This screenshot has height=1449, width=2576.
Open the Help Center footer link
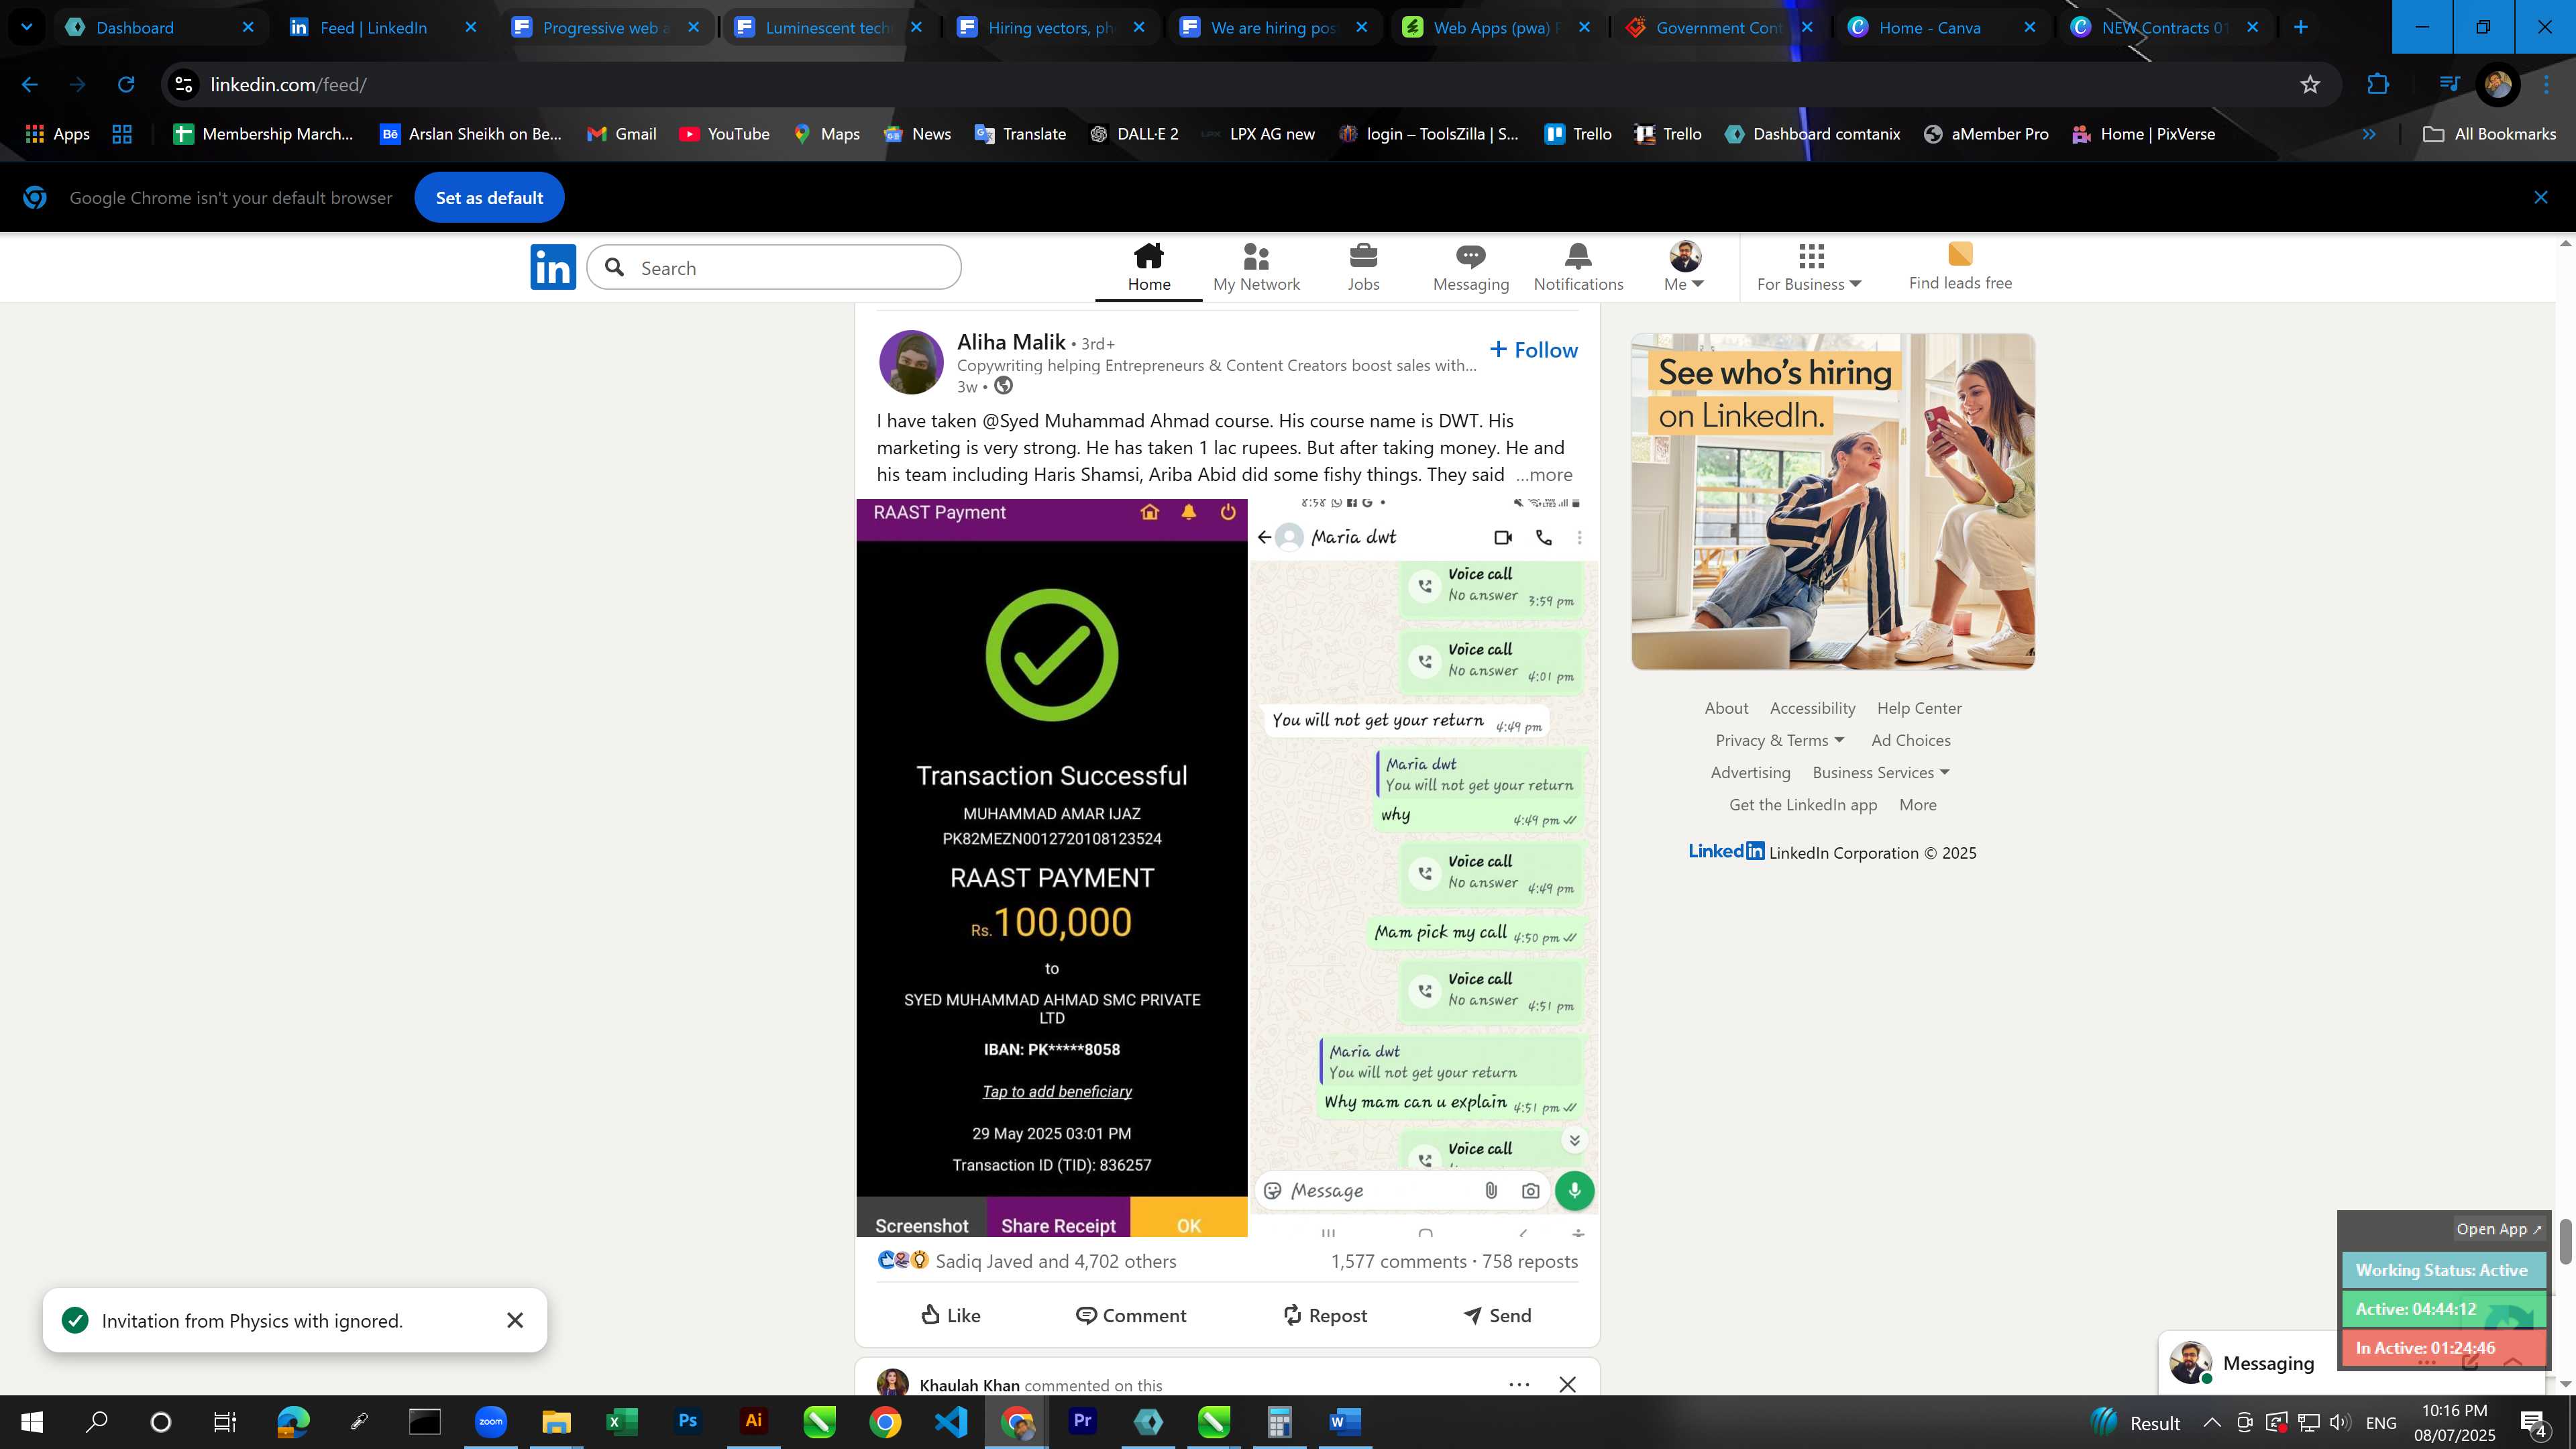(1919, 708)
